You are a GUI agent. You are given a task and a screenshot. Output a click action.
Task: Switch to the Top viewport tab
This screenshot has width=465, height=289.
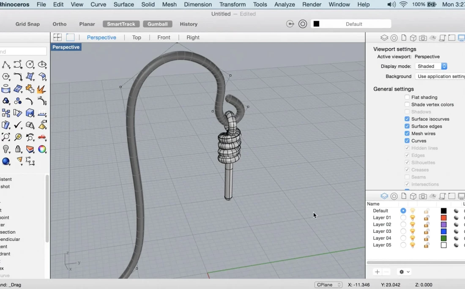pos(137,37)
